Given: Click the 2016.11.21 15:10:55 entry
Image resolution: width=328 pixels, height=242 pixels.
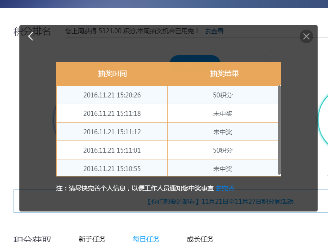Looking at the screenshot, I should click(112, 169).
